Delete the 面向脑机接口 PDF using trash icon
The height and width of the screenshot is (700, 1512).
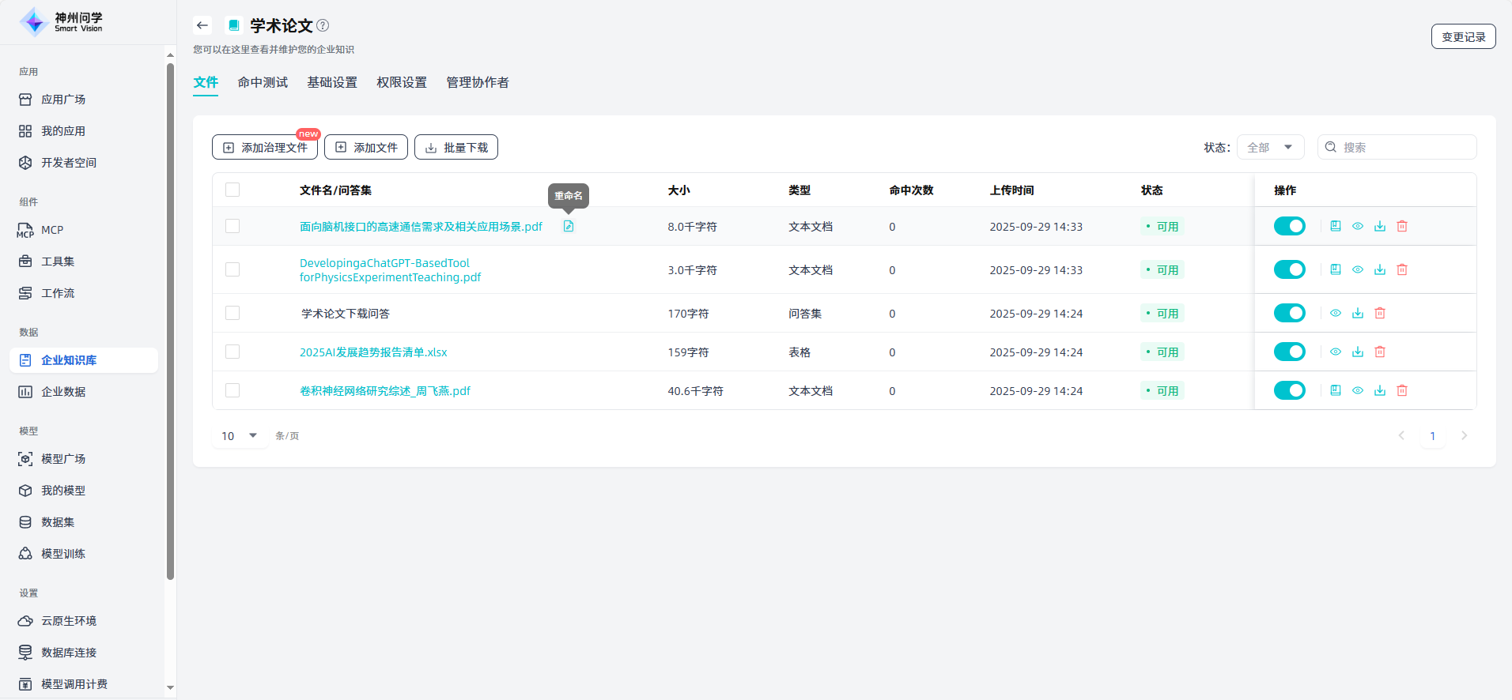click(x=1402, y=227)
